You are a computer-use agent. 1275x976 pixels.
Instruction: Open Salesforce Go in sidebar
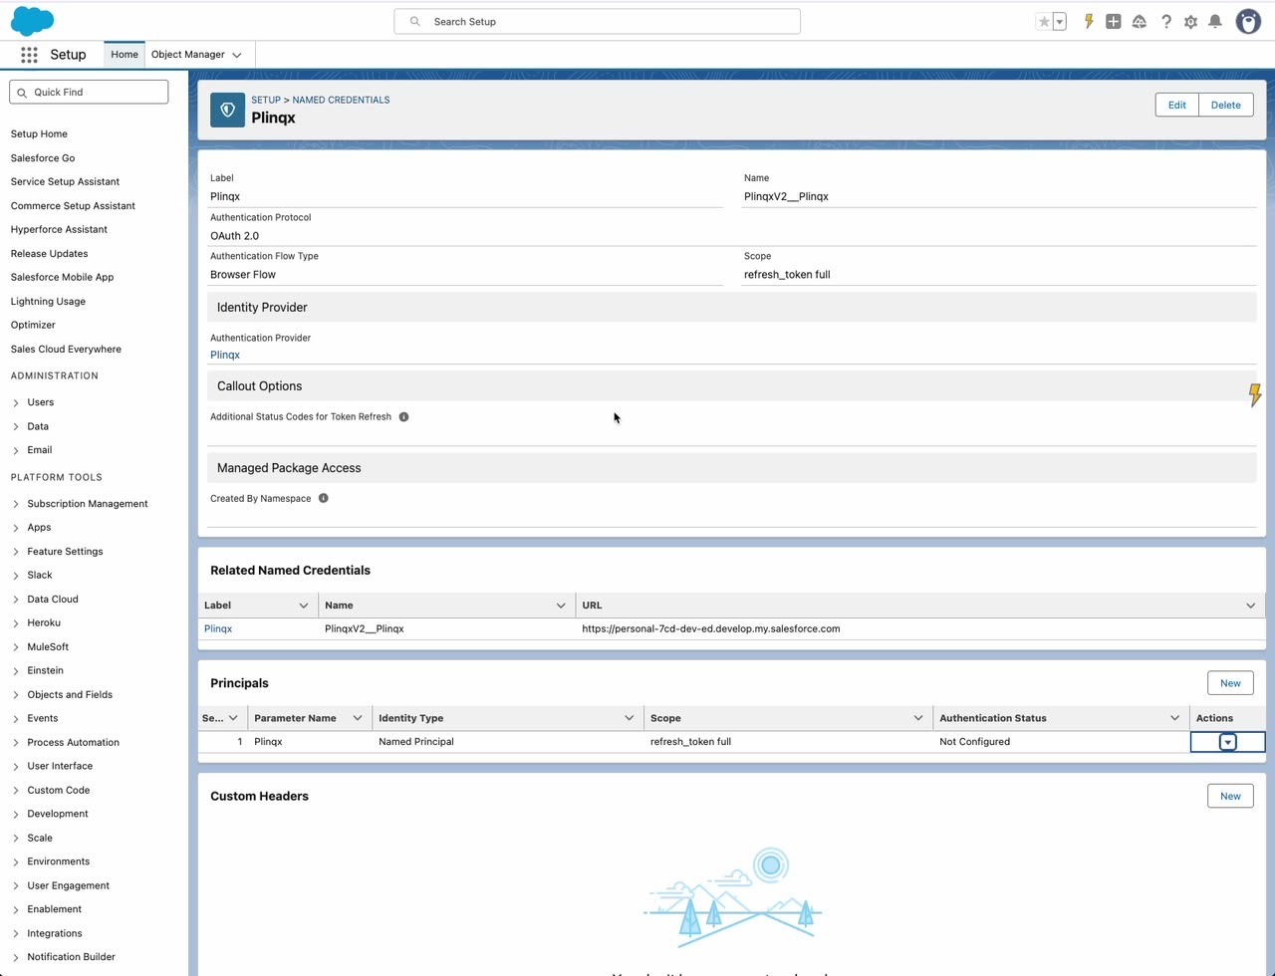(43, 157)
